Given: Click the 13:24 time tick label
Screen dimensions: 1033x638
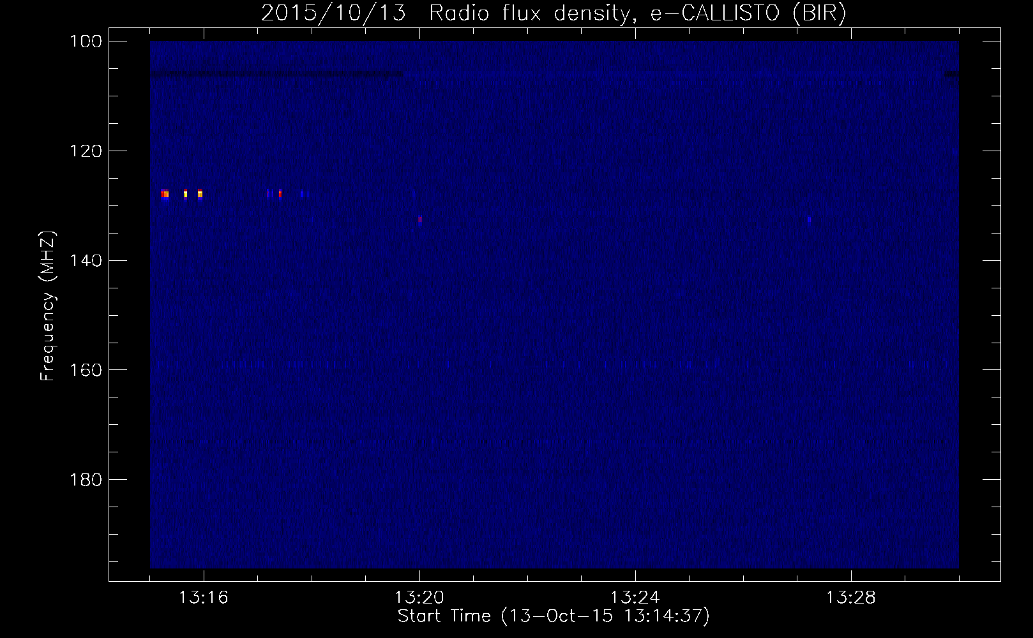Looking at the screenshot, I should click(635, 598).
